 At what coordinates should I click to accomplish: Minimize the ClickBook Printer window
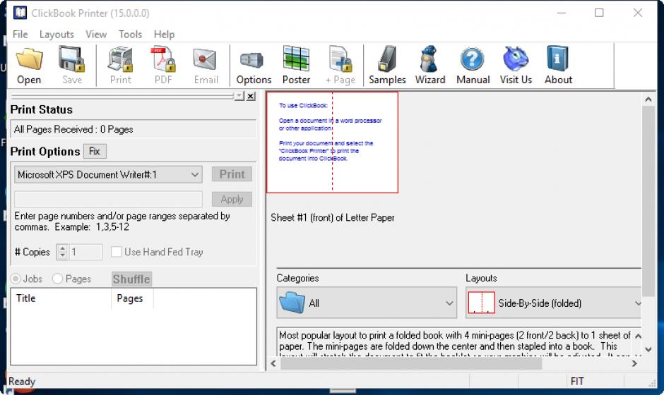[x=561, y=13]
